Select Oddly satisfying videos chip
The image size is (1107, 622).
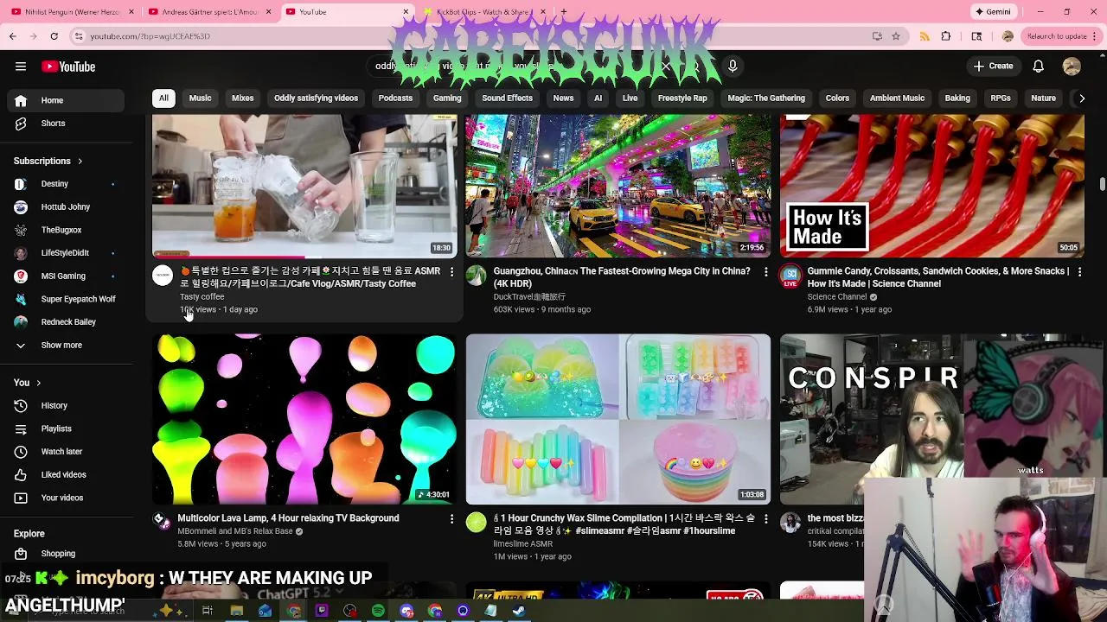coord(316,98)
